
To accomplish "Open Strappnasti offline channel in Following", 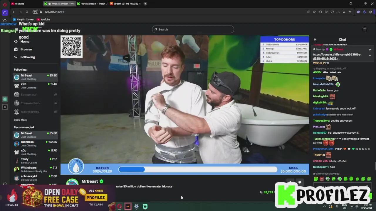I will coord(35,95).
